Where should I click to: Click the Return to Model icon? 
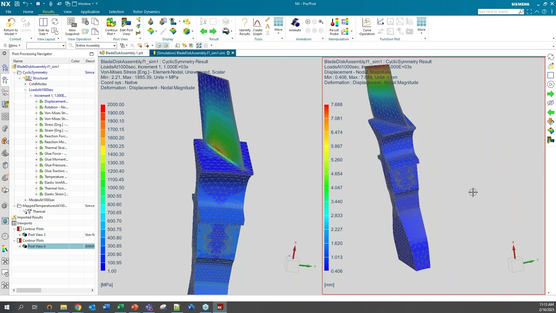10,23
